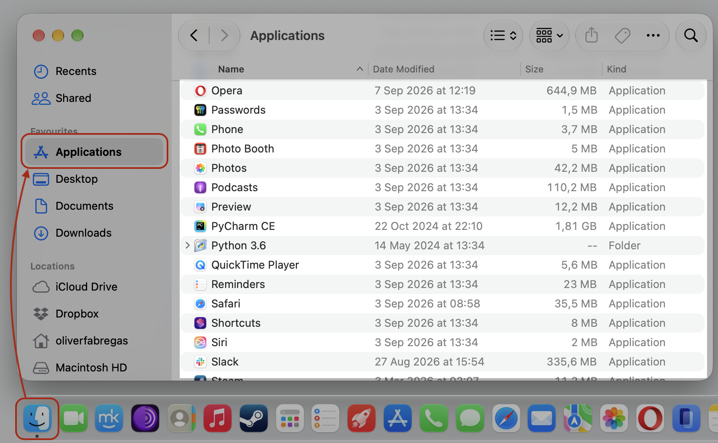Image resolution: width=718 pixels, height=443 pixels.
Task: Open Contacts from the Dock
Action: click(181, 419)
